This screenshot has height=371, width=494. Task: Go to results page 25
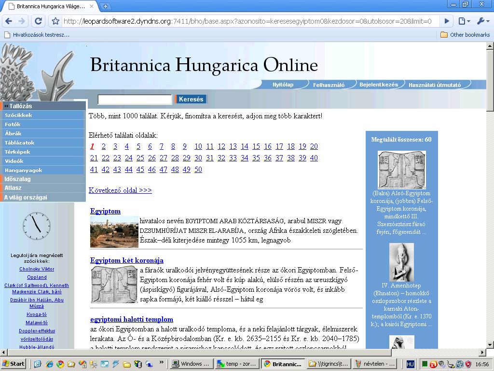point(140,158)
